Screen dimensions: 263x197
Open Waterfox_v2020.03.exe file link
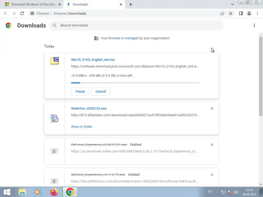(x=89, y=109)
